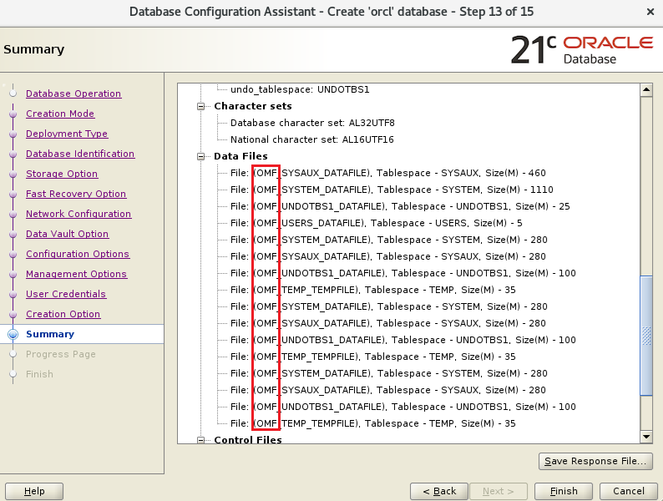Collapse the Character sets tree node

pos(201,106)
